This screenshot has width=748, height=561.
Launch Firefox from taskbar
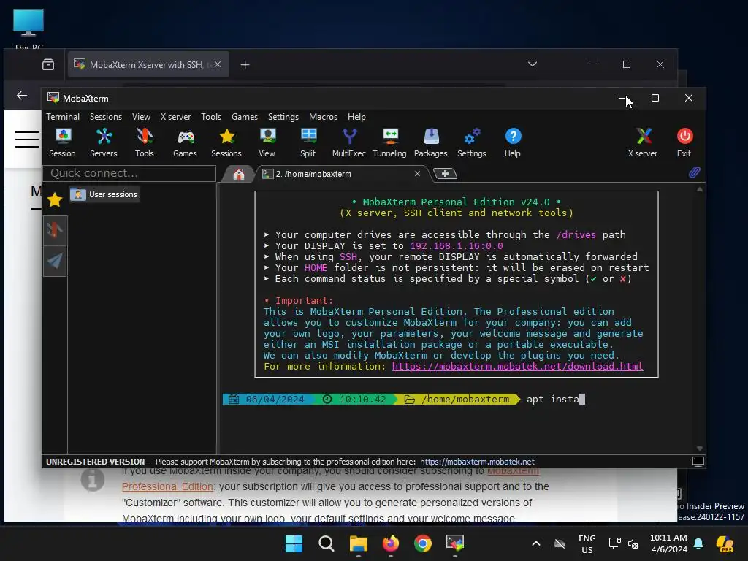(391, 543)
